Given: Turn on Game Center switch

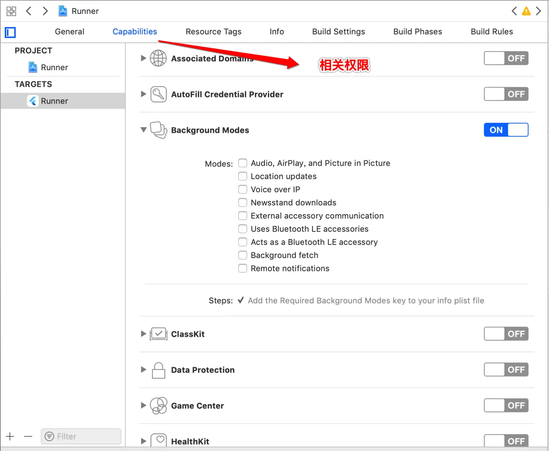Looking at the screenshot, I should 506,406.
